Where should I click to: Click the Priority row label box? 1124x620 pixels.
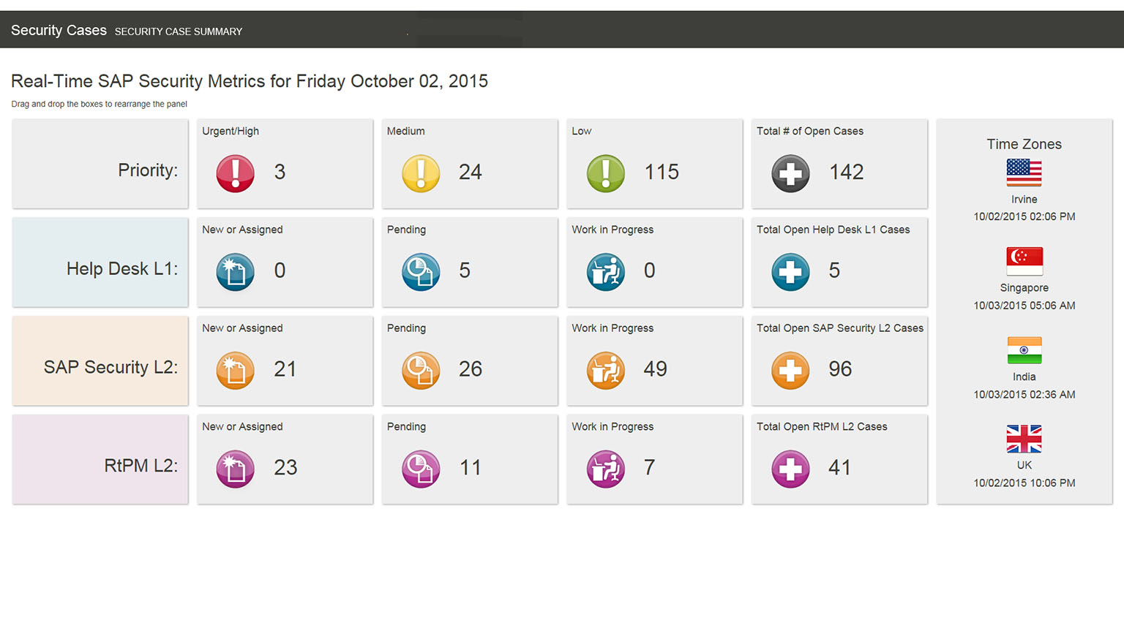tap(100, 164)
